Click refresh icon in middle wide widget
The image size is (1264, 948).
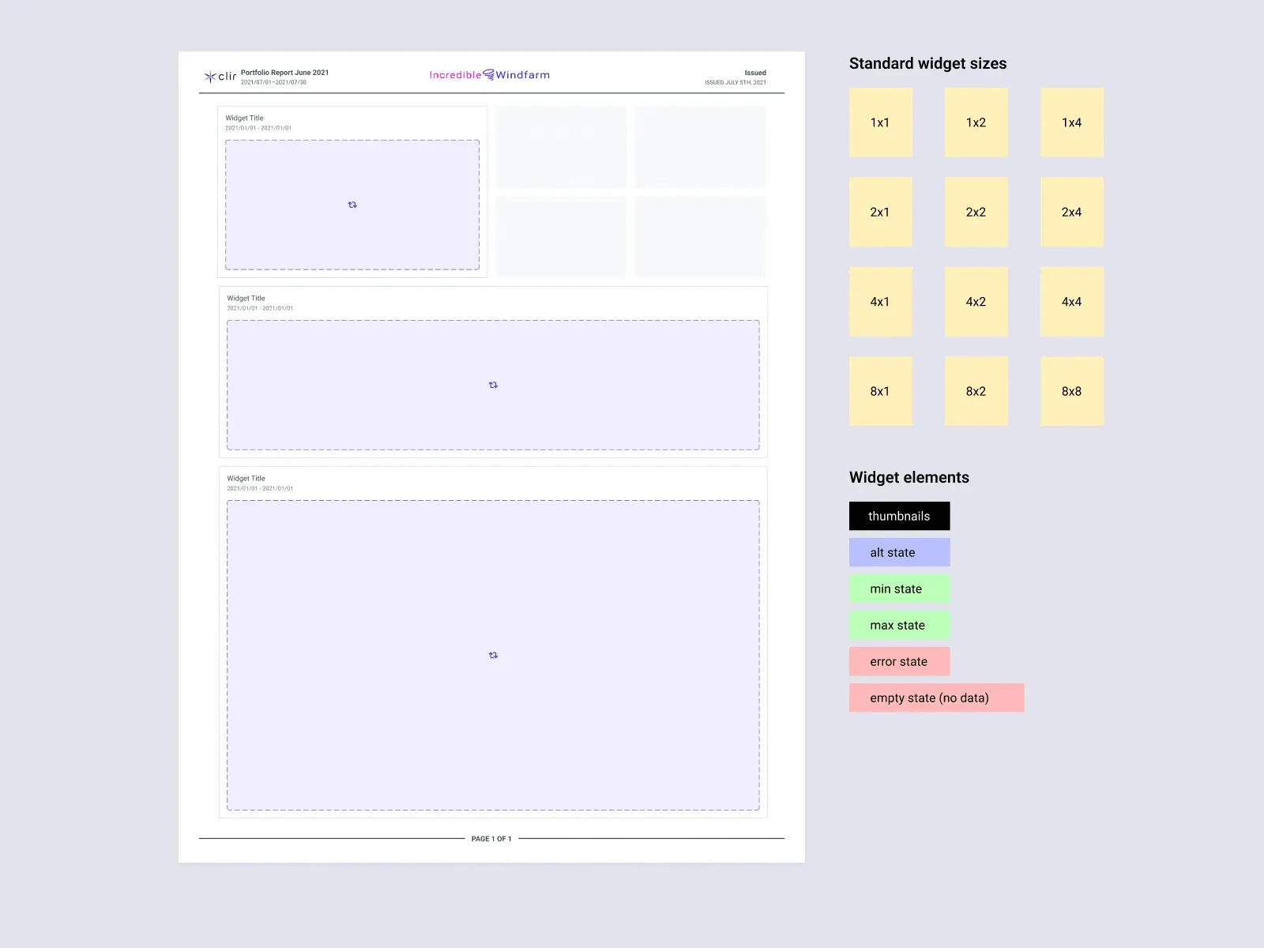click(x=493, y=385)
